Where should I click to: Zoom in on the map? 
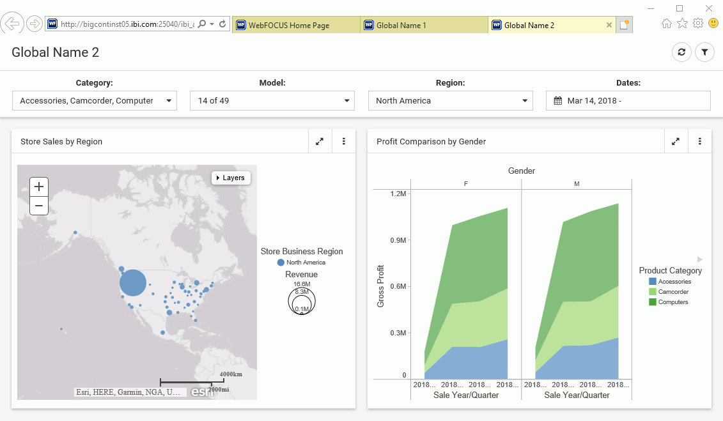point(39,187)
